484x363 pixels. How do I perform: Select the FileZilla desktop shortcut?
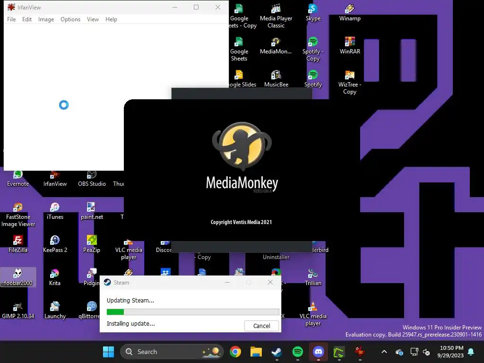pyautogui.click(x=18, y=244)
